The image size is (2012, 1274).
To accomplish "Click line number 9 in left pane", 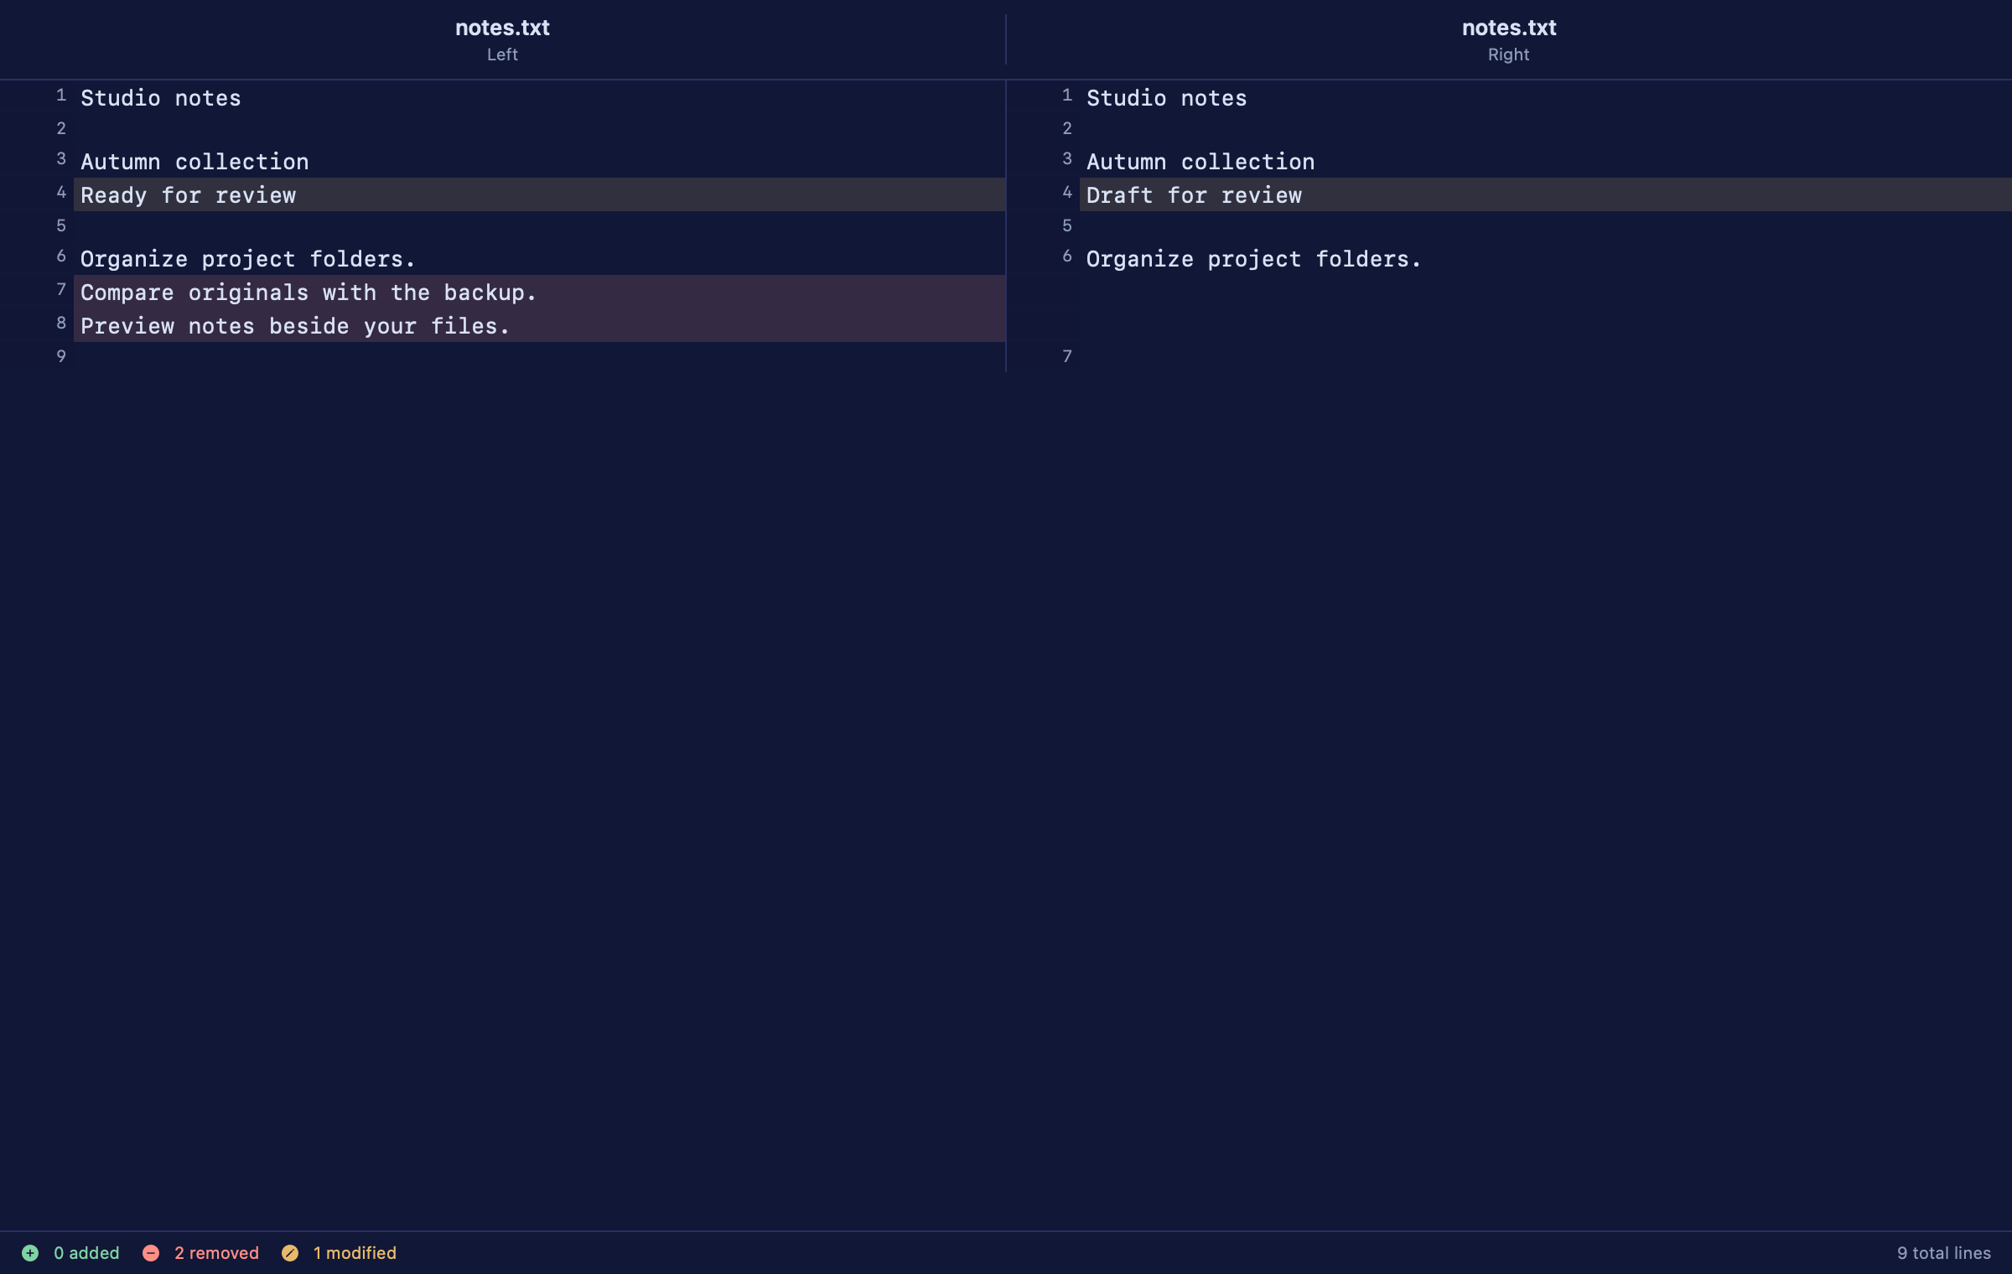I will click(x=61, y=356).
